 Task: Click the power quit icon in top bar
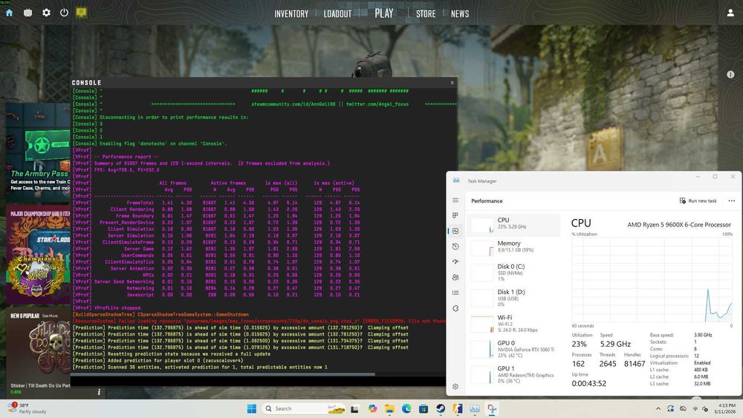pyautogui.click(x=64, y=13)
